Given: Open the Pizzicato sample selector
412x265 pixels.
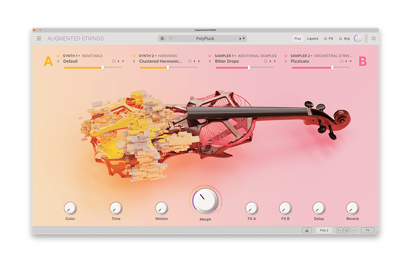Looking at the screenshot, I should click(300, 61).
